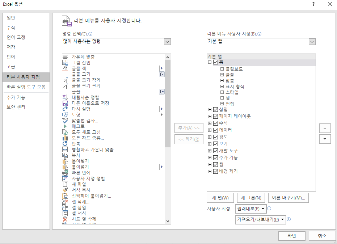The image size is (337, 244).
Task: Toggle the 보기 tab checkbox
Action: point(216,144)
